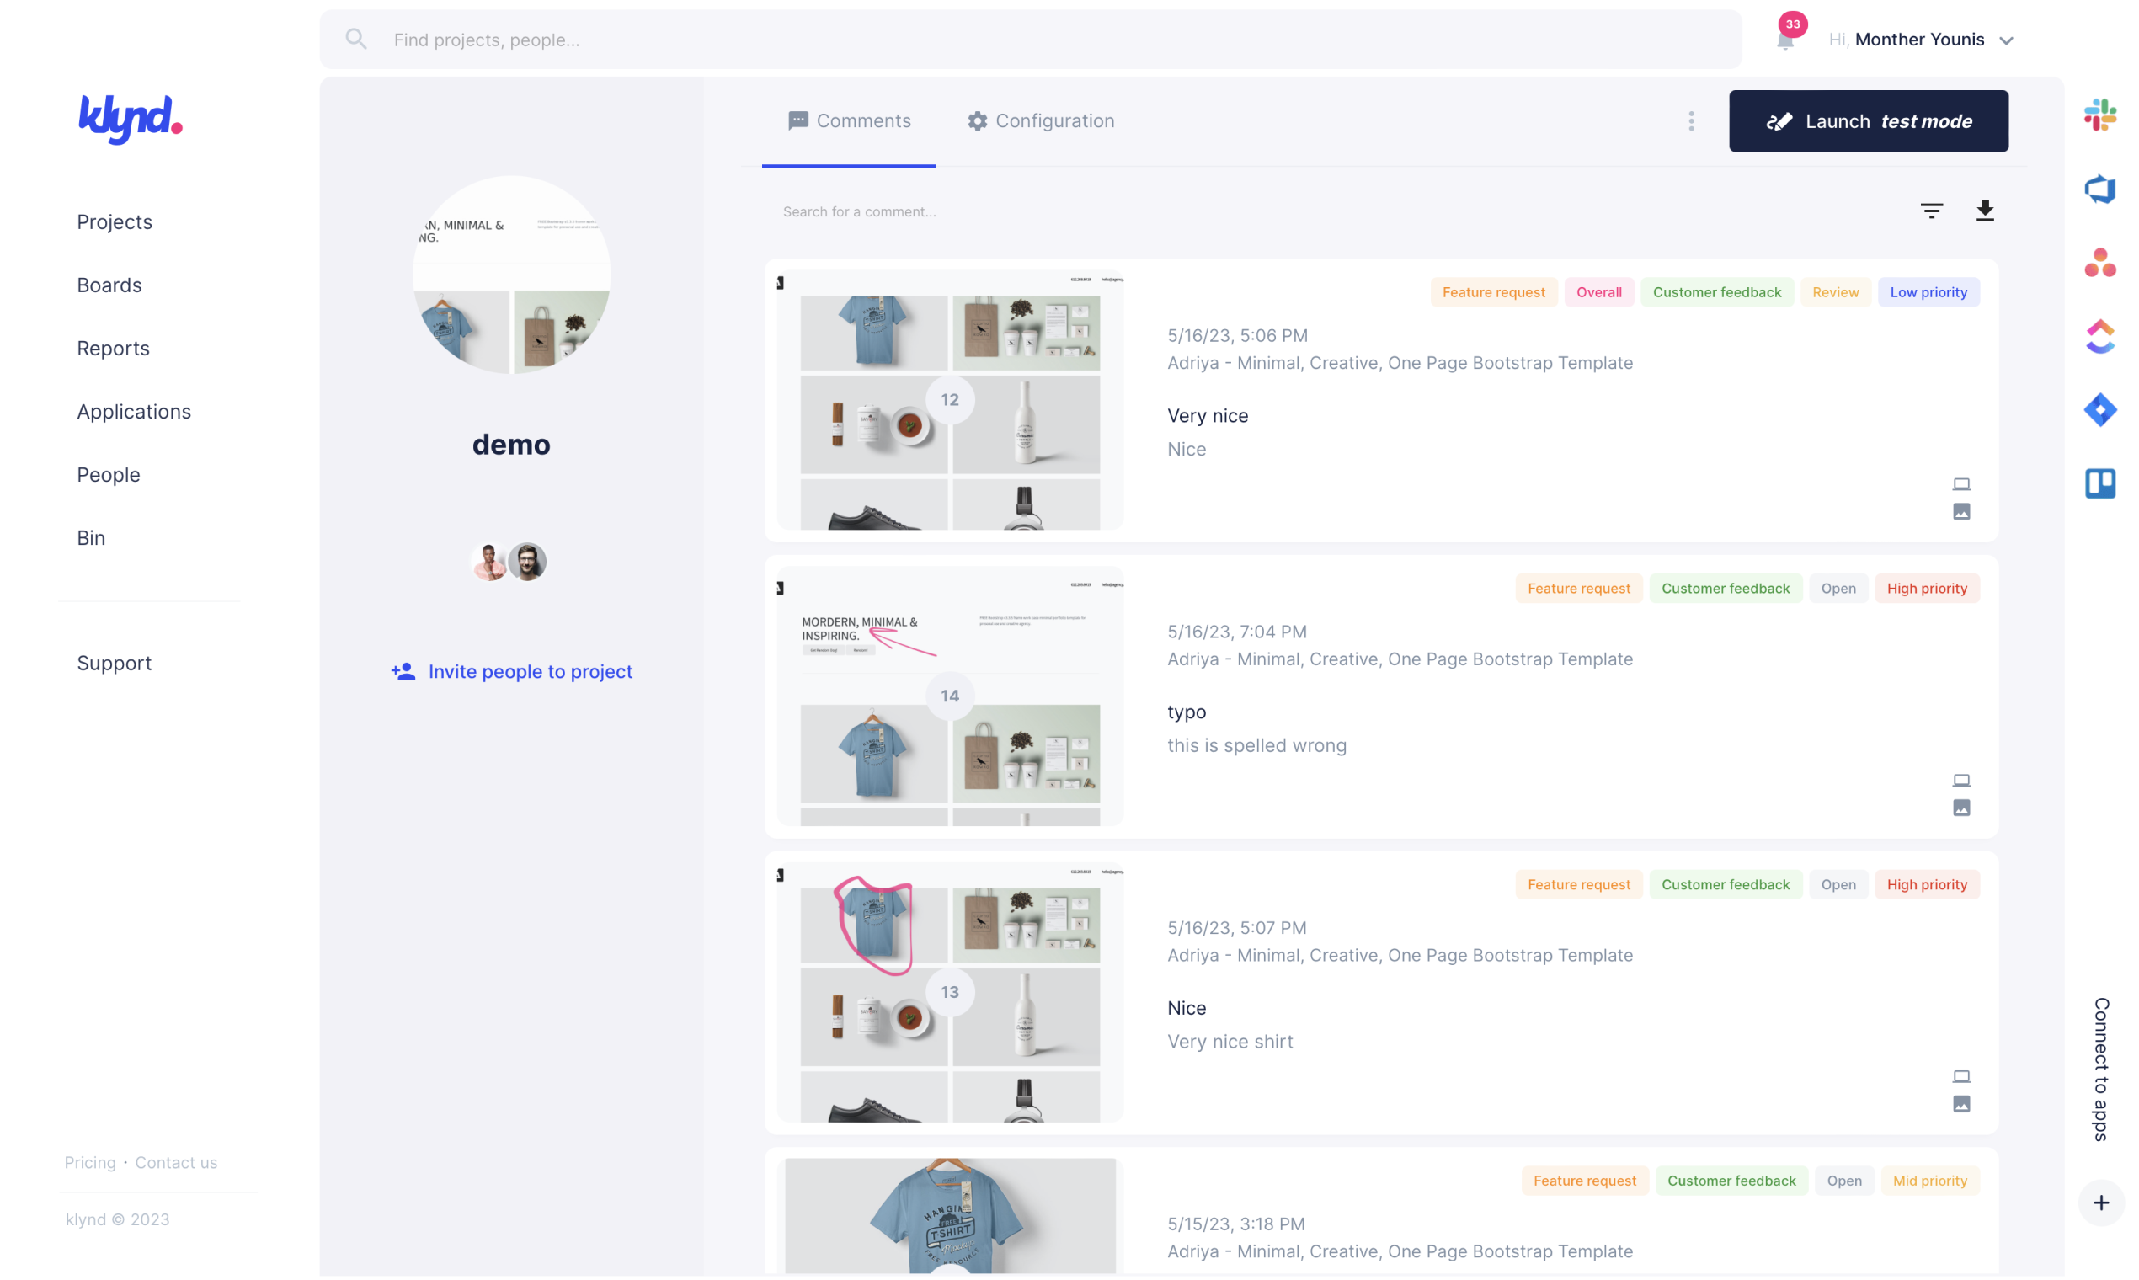Screen dimensions: 2139x1280
Task: Click the image icon on 'Very nice' comment
Action: point(1961,511)
